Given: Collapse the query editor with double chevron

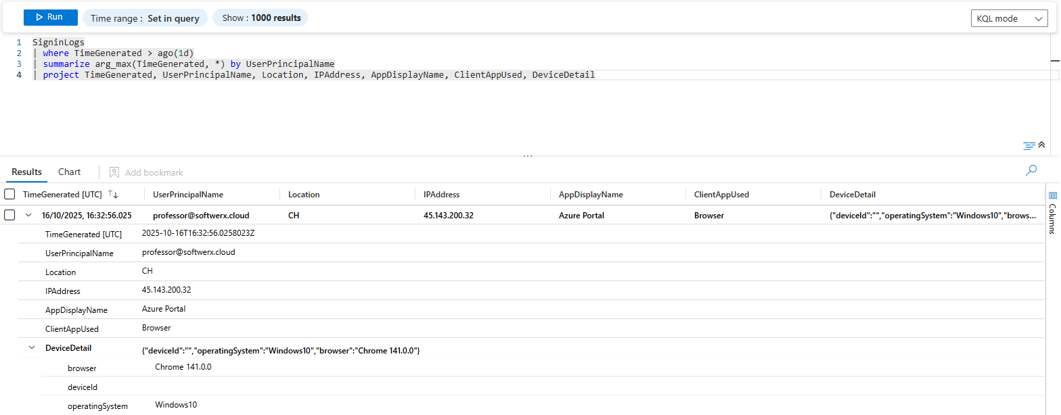Looking at the screenshot, I should [1042, 145].
